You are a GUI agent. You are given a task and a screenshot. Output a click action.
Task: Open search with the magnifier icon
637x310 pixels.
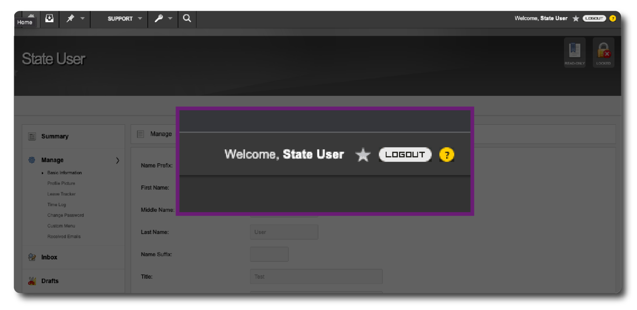(x=187, y=18)
